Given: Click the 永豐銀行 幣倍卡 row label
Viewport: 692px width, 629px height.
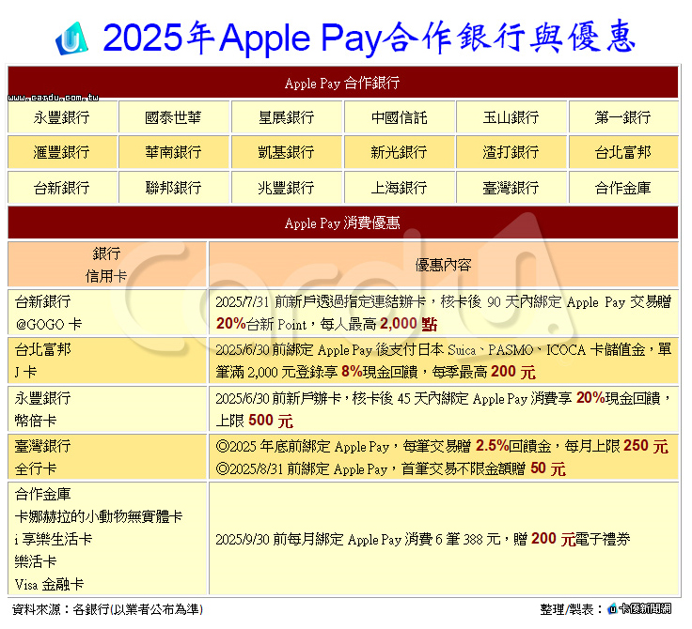Looking at the screenshot, I should pyautogui.click(x=107, y=409).
